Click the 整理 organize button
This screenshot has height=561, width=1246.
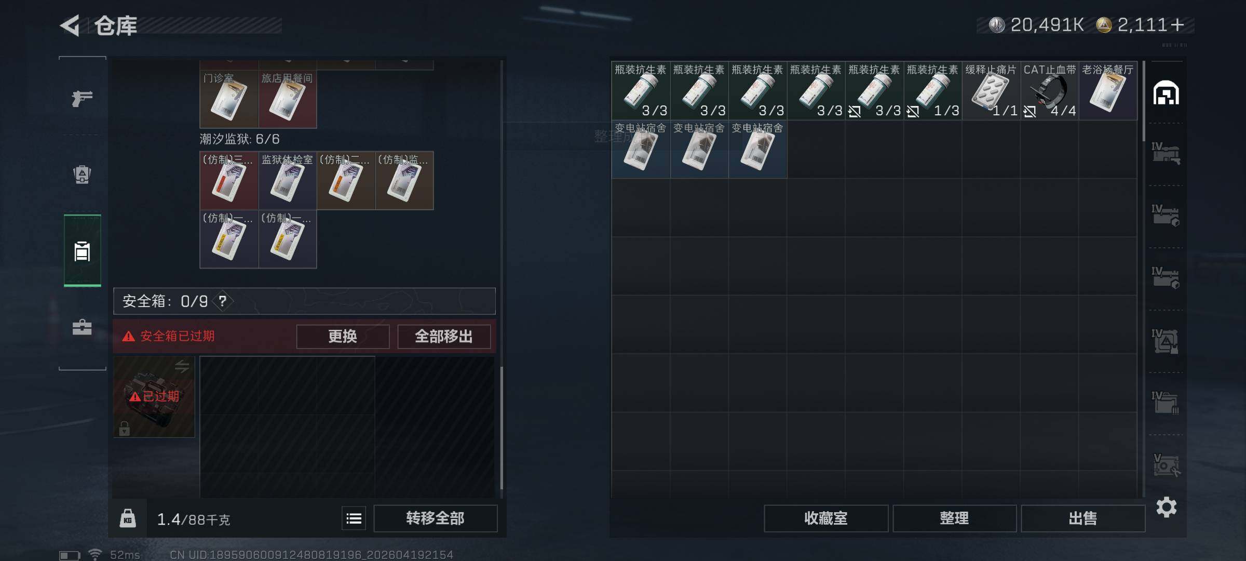point(954,518)
